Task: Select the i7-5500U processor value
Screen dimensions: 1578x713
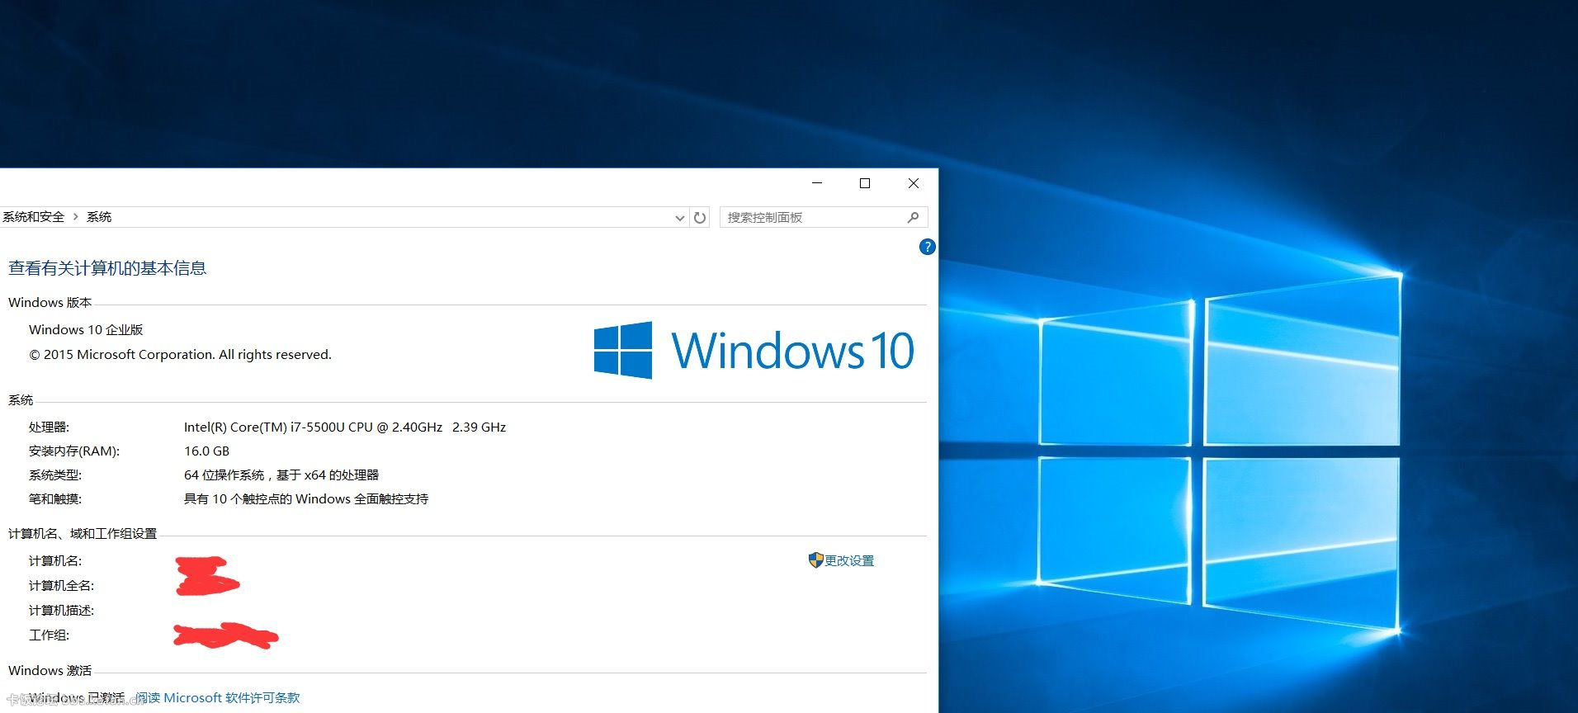Action: 345,427
